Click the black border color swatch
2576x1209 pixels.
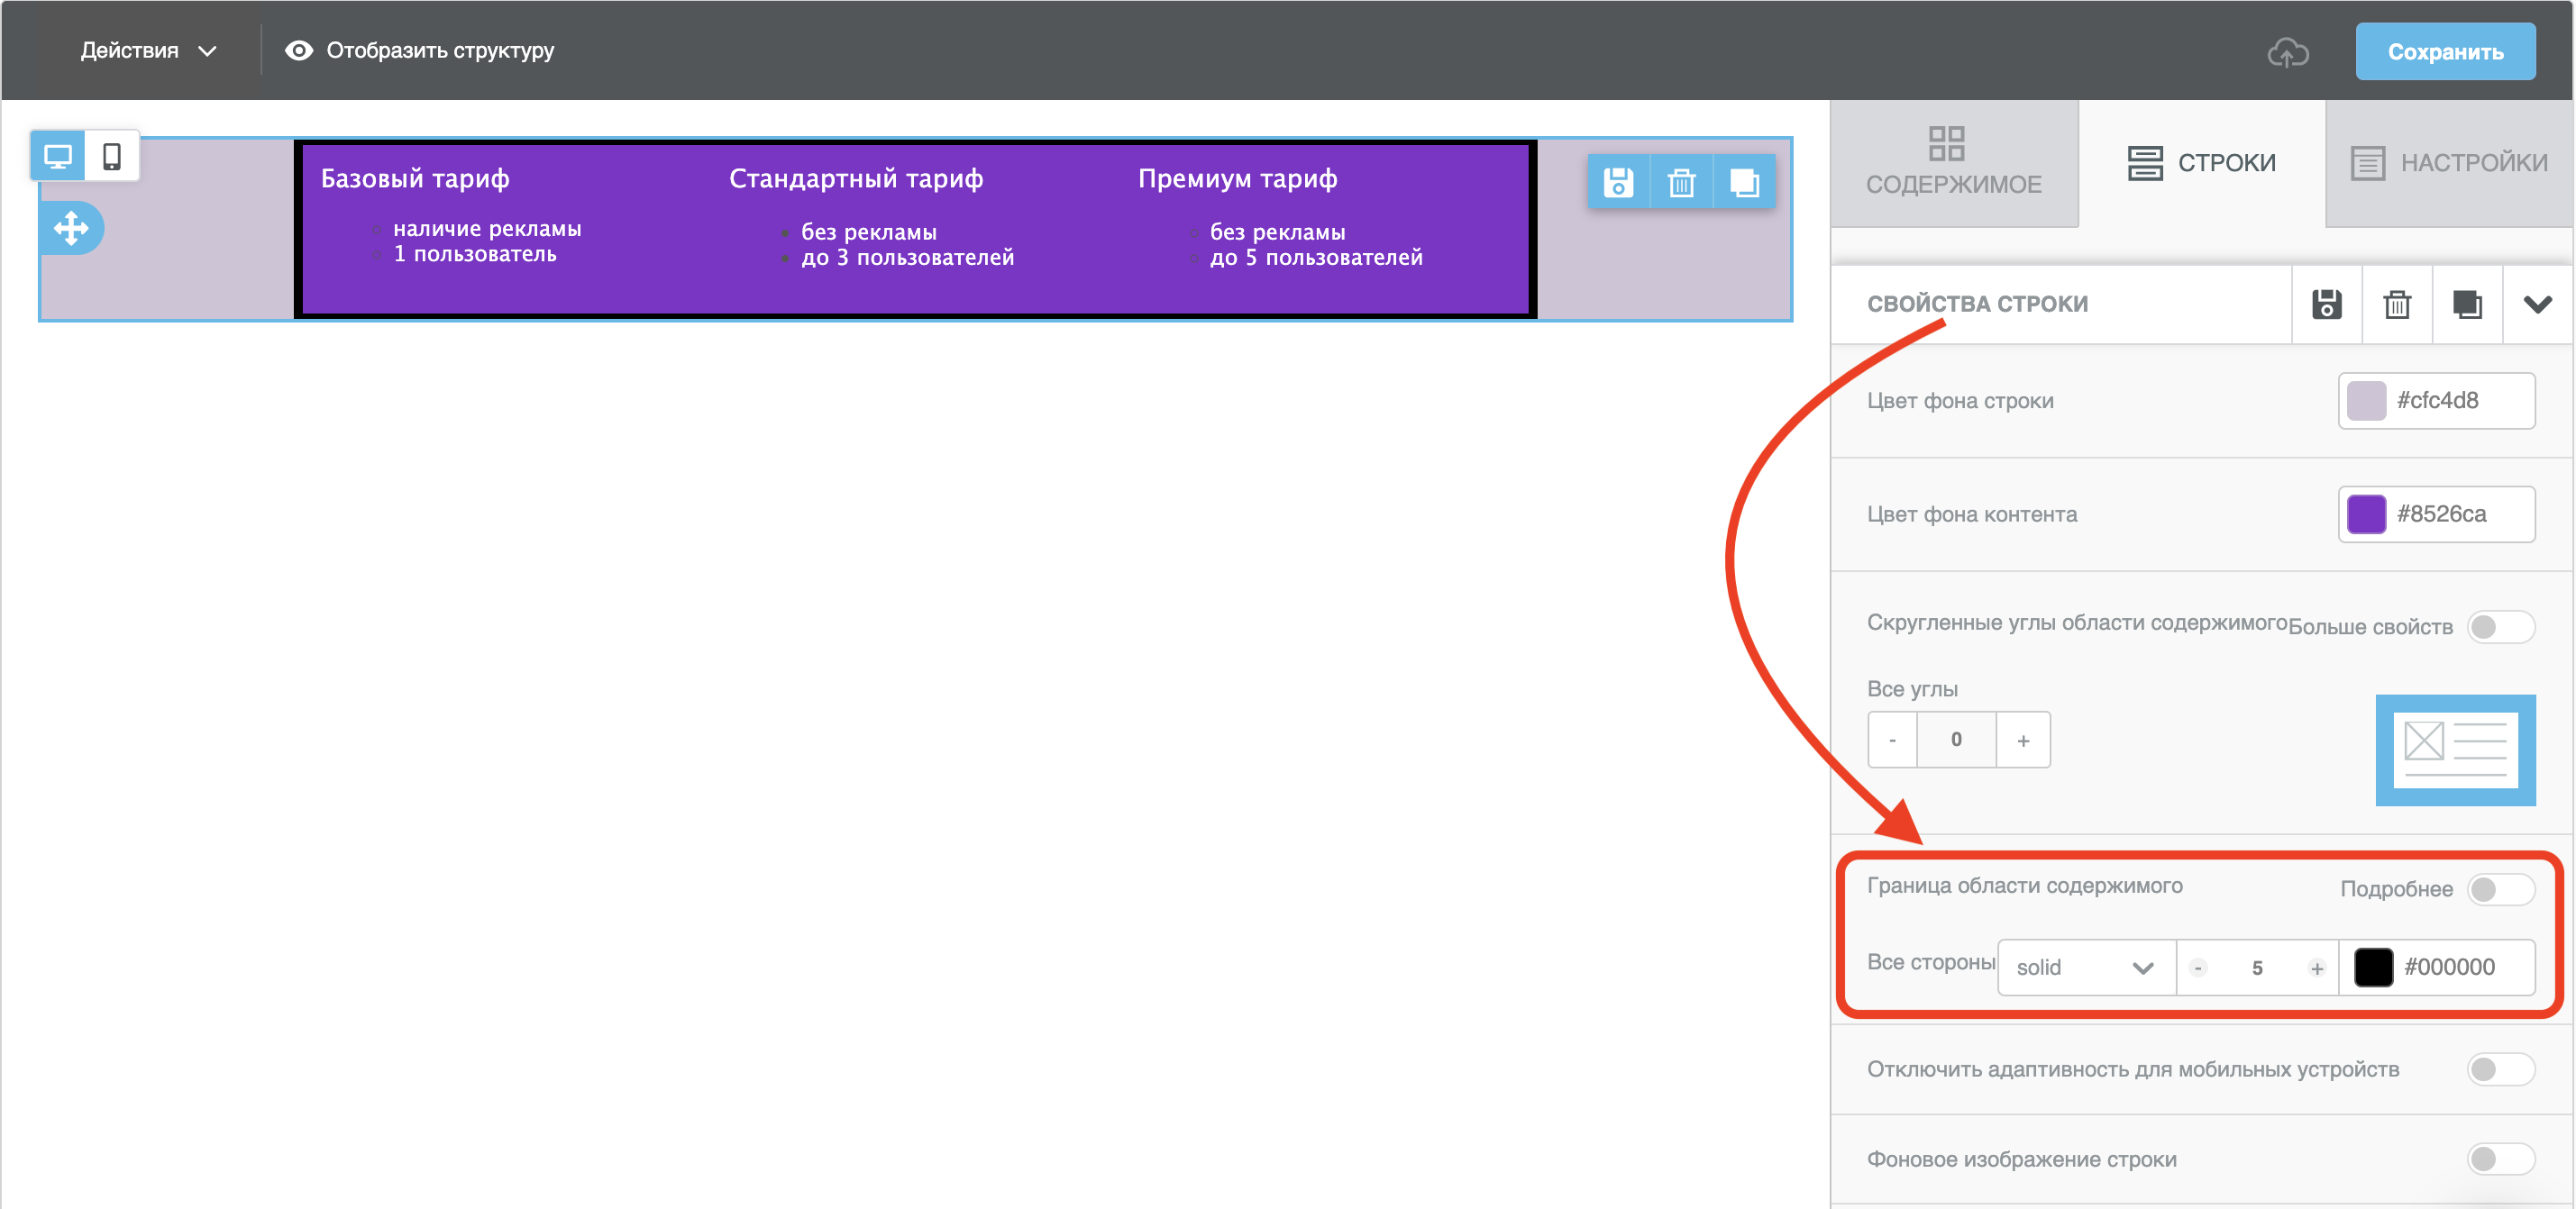[2373, 968]
